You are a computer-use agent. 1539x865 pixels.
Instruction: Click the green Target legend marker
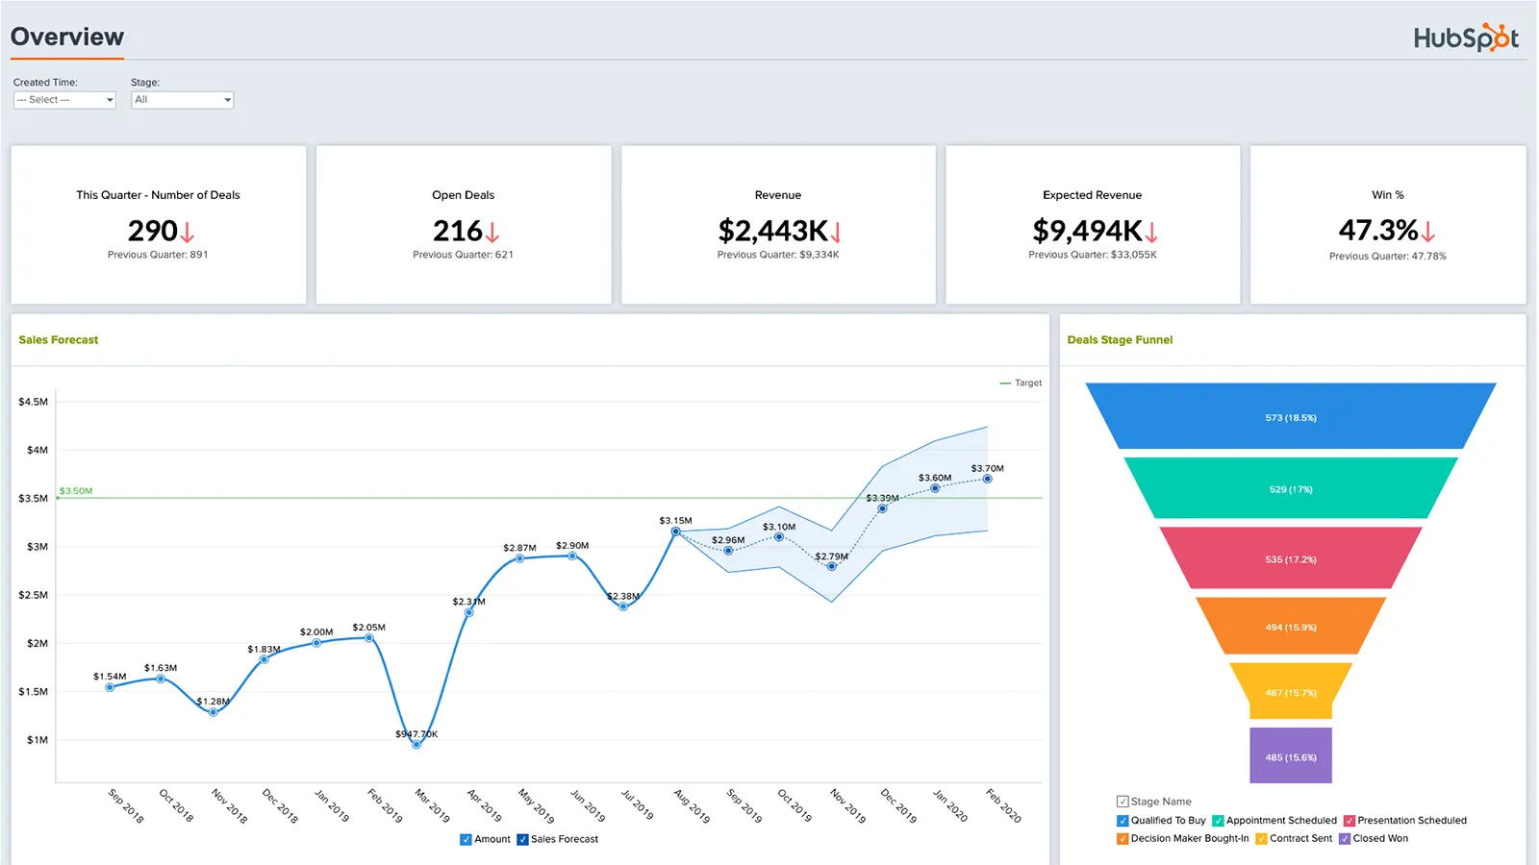1005,383
